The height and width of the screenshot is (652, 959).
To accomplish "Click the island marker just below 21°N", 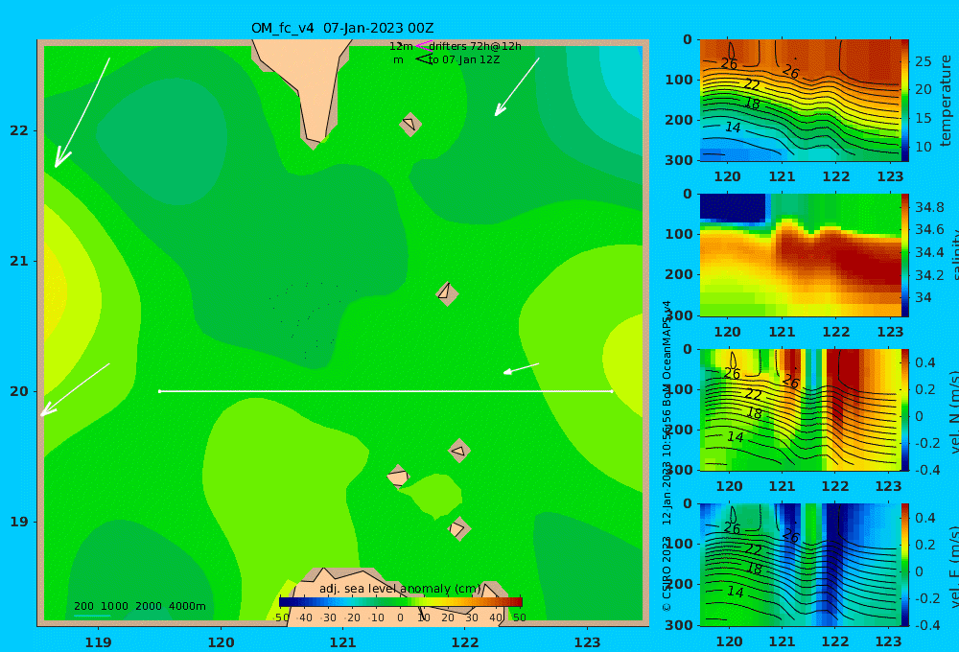I will click(x=447, y=293).
